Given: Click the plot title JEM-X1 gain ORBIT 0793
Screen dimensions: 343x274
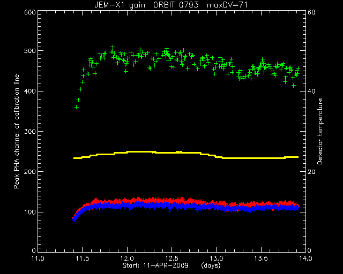Looking at the screenshot, I should 146,5.
